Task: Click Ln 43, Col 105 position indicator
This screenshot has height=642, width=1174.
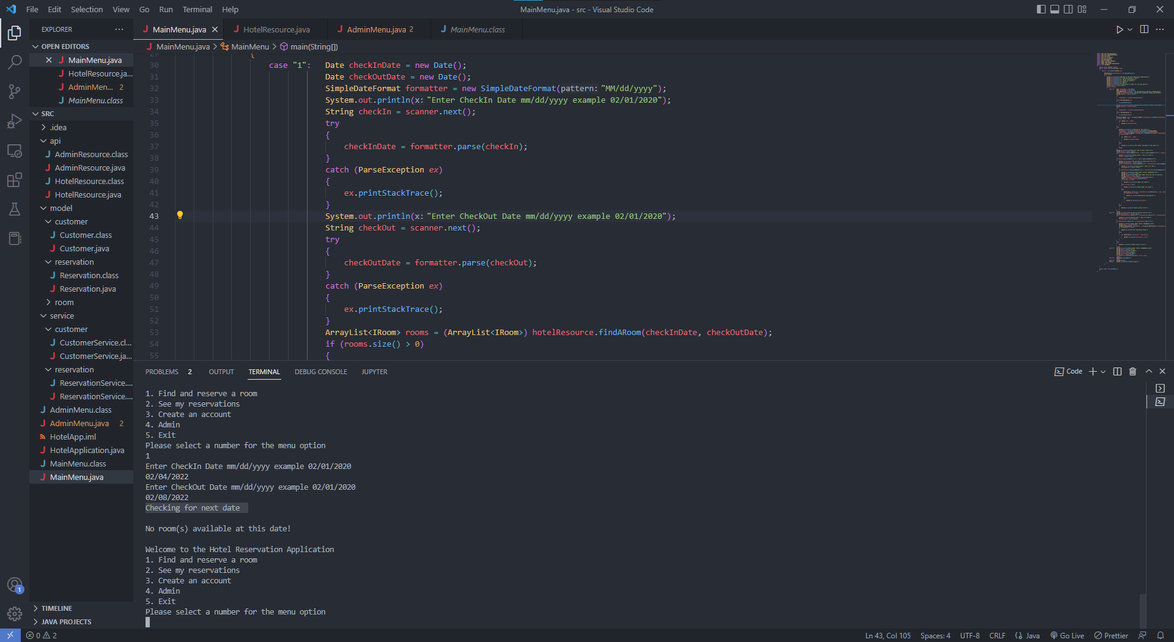Action: coord(888,635)
